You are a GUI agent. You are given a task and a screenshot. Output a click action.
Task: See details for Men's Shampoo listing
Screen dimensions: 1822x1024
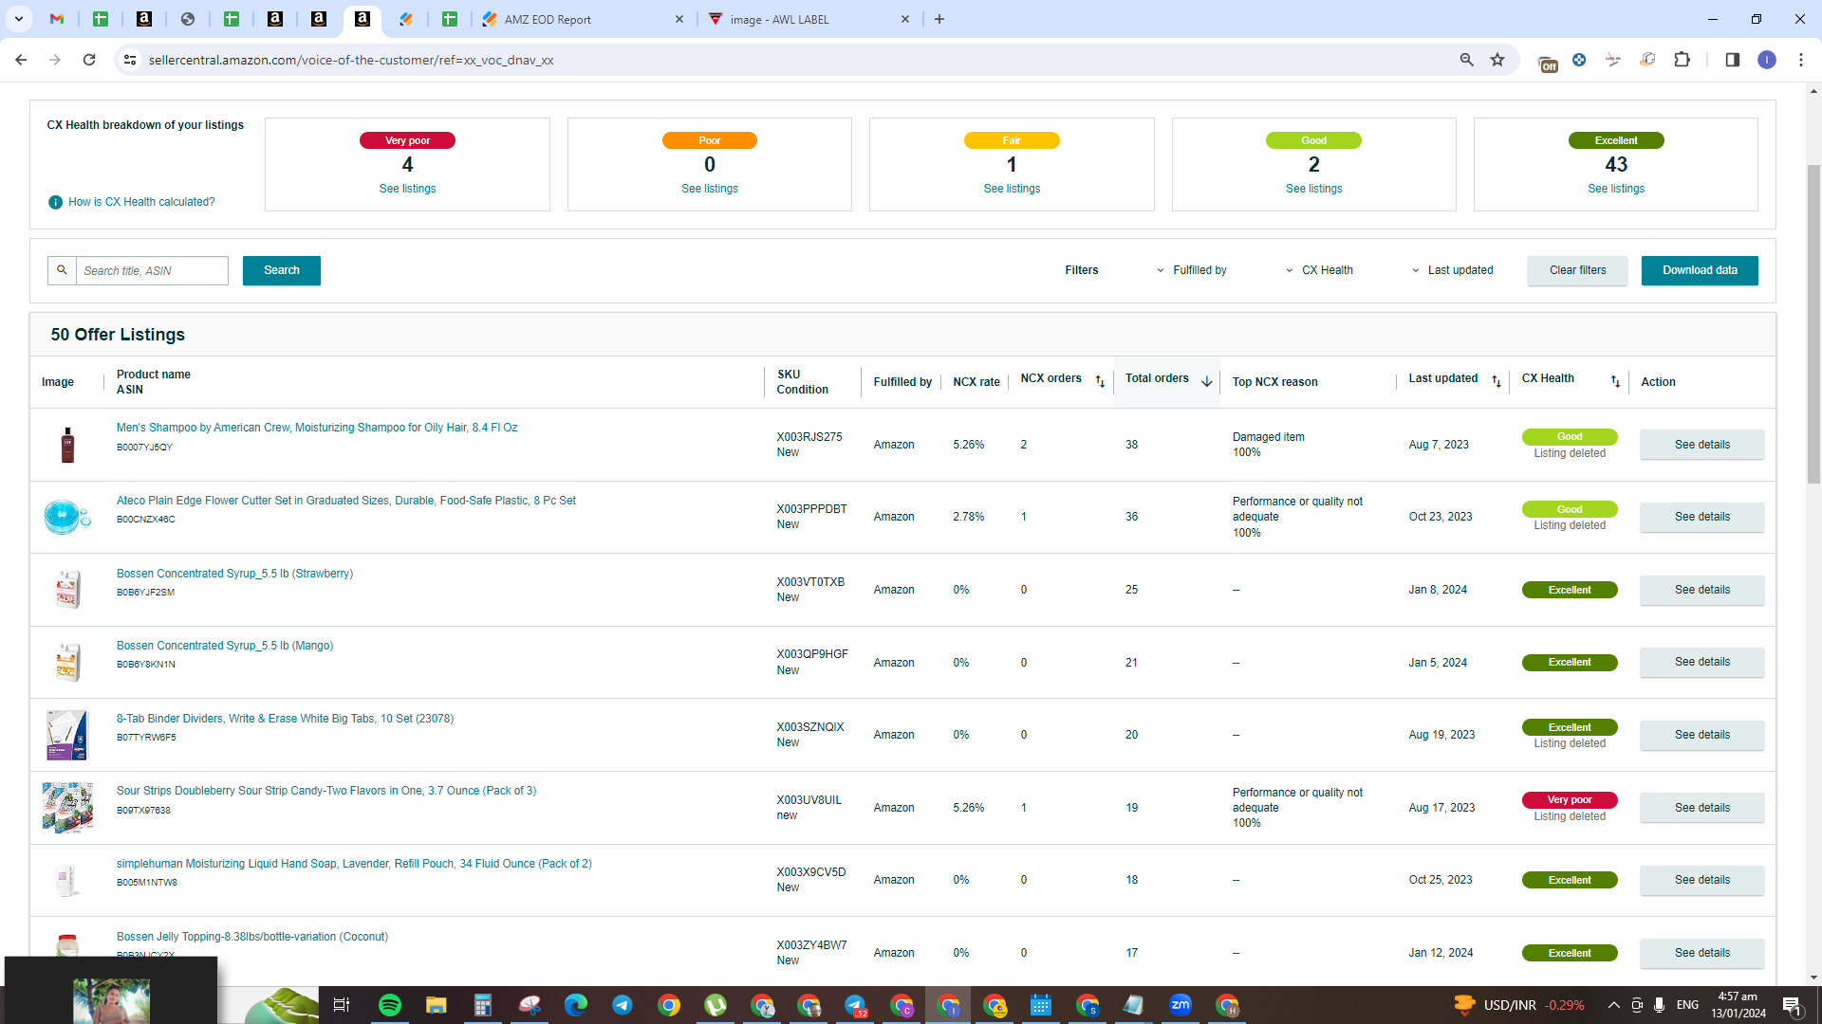pos(1702,445)
